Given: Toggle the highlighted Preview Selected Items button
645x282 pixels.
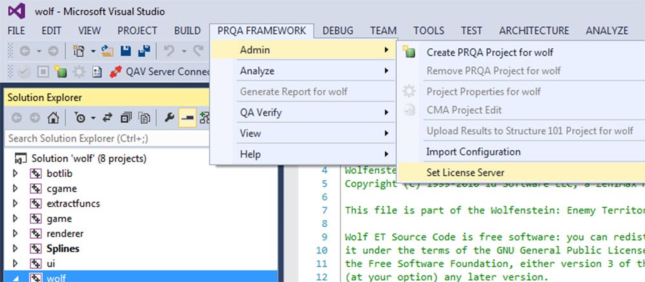Looking at the screenshot, I should click(x=188, y=118).
